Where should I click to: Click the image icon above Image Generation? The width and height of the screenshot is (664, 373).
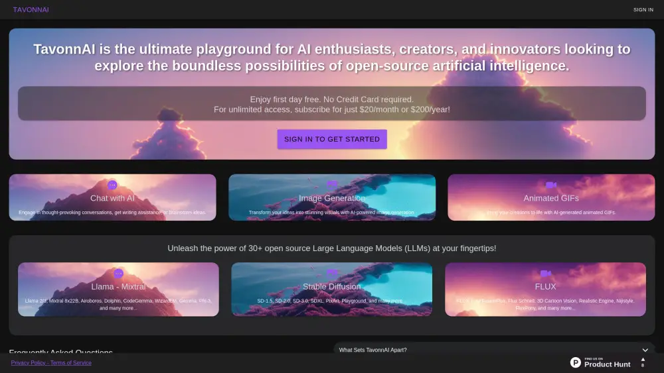point(332,185)
